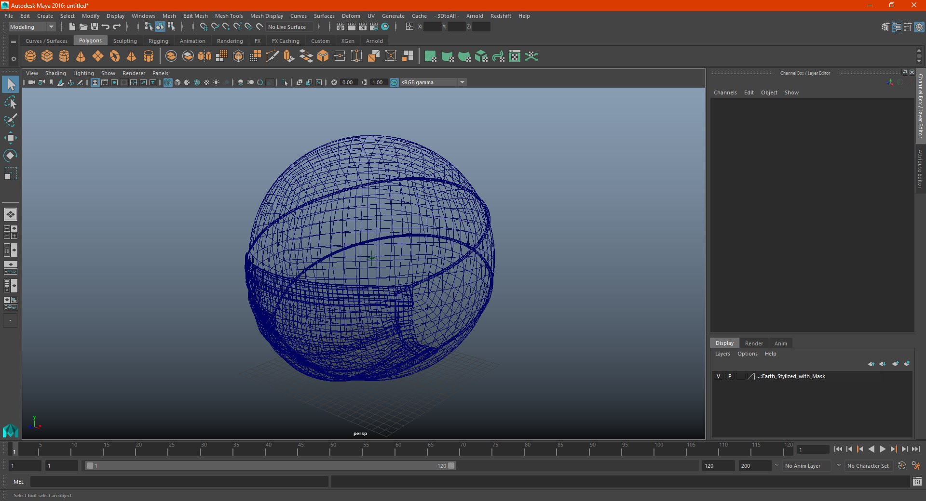Open the Anim tab in Layer Editor
Viewport: 926px width, 501px height.
[x=780, y=343]
